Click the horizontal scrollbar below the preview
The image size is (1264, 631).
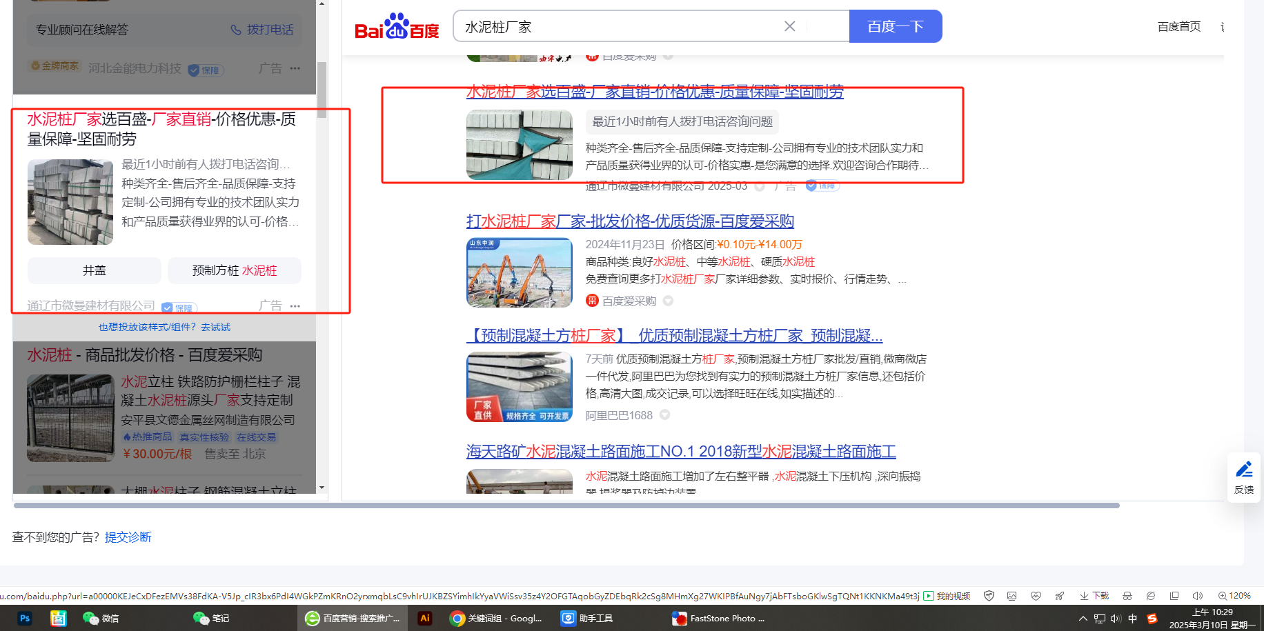[x=566, y=505]
